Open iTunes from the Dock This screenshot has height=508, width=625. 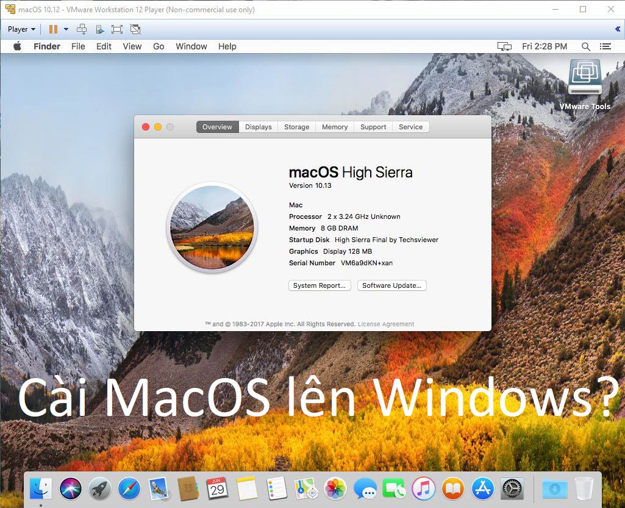pos(423,488)
